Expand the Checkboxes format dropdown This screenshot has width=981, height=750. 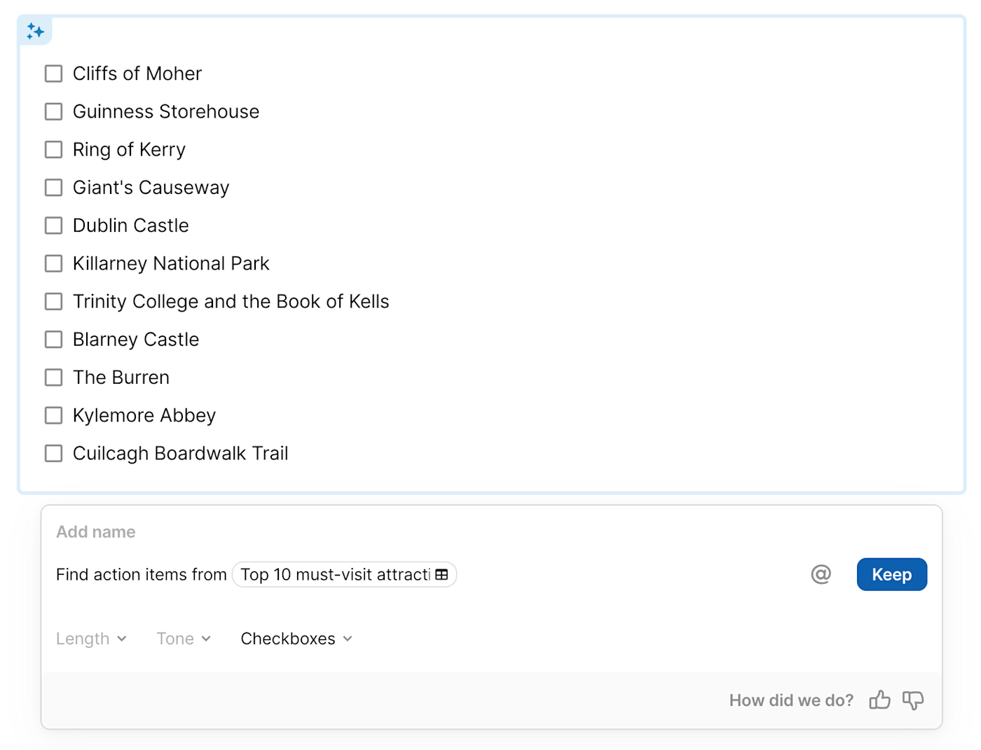pyautogui.click(x=296, y=639)
